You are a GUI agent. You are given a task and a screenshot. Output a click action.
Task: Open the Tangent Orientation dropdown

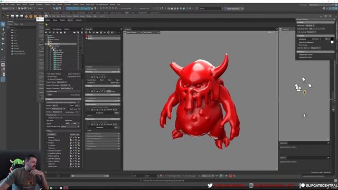67,88
